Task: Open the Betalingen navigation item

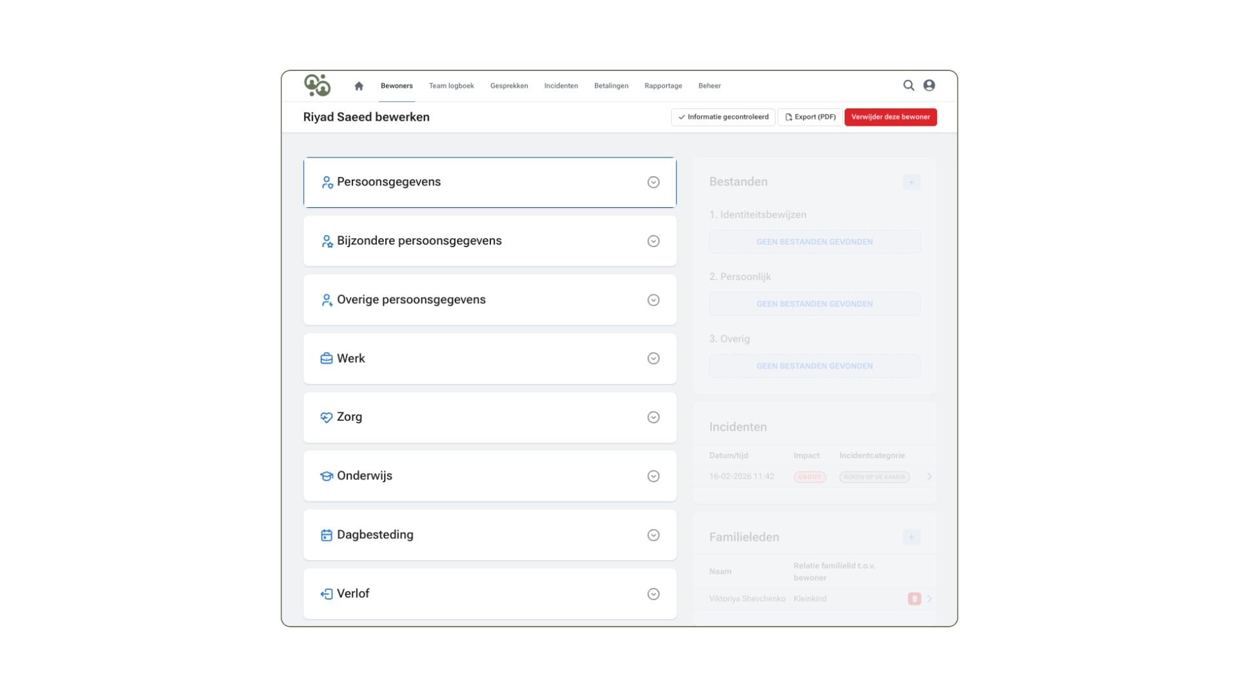Action: (611, 86)
